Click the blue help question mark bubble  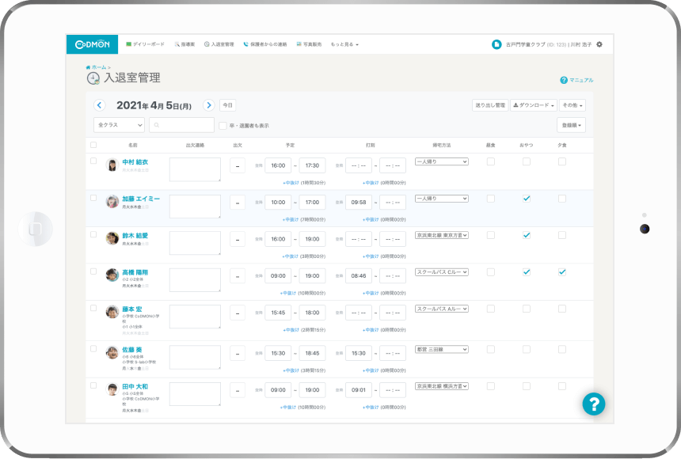point(593,404)
